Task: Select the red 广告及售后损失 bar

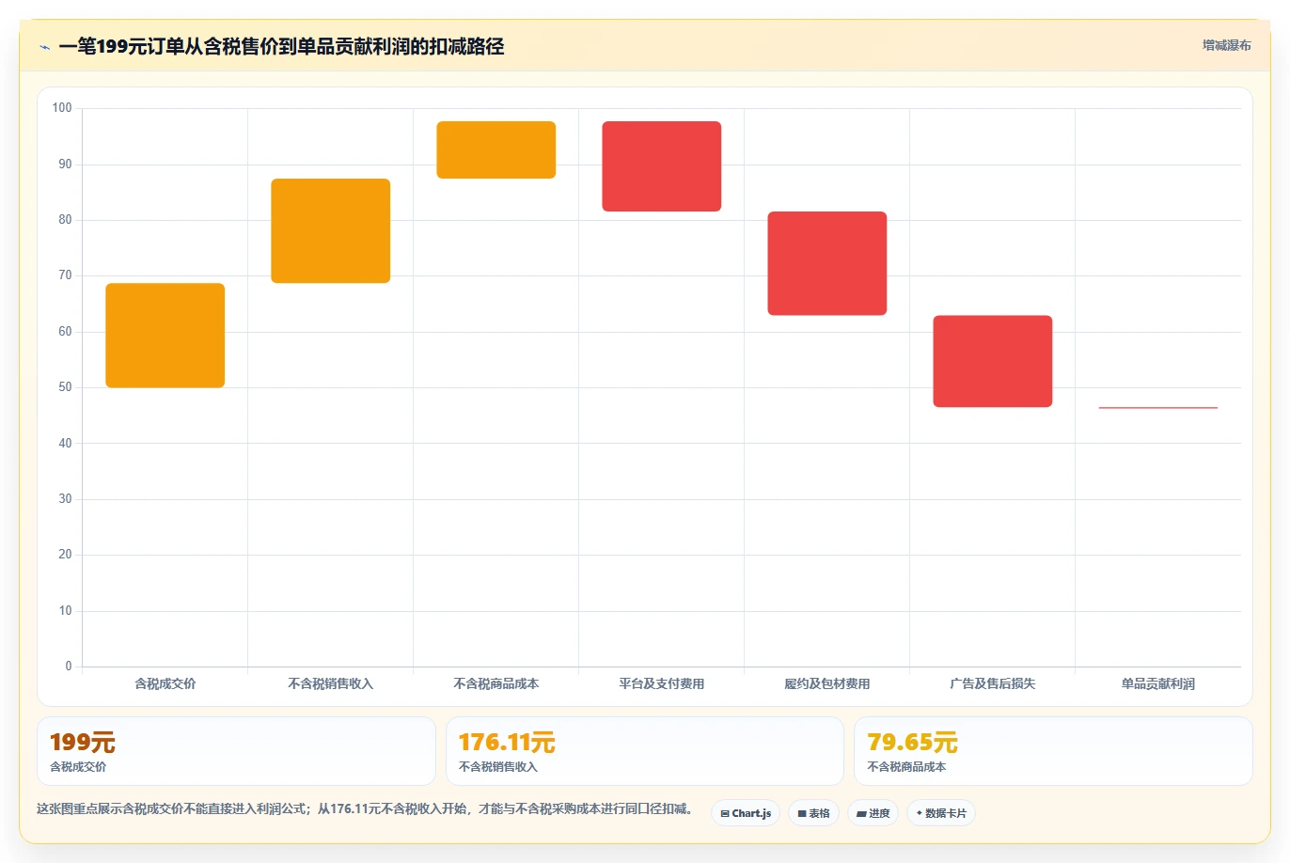Action: pos(993,361)
